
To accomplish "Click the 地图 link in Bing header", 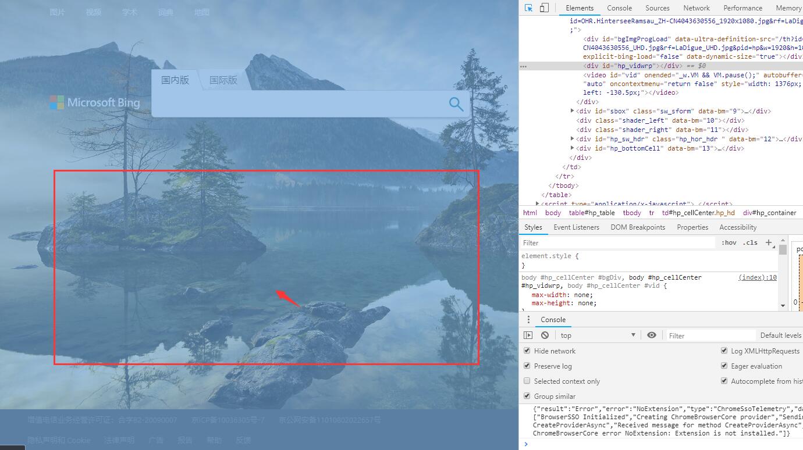I will coord(202,12).
